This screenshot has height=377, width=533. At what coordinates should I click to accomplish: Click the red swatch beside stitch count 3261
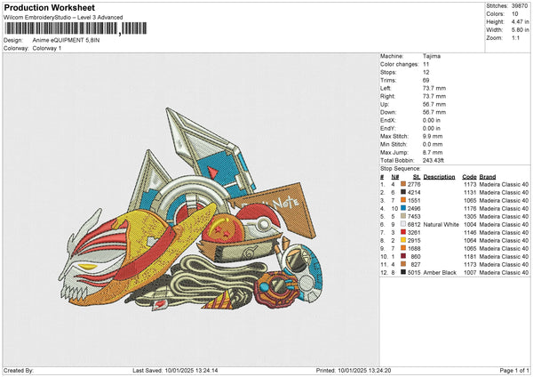403,232
